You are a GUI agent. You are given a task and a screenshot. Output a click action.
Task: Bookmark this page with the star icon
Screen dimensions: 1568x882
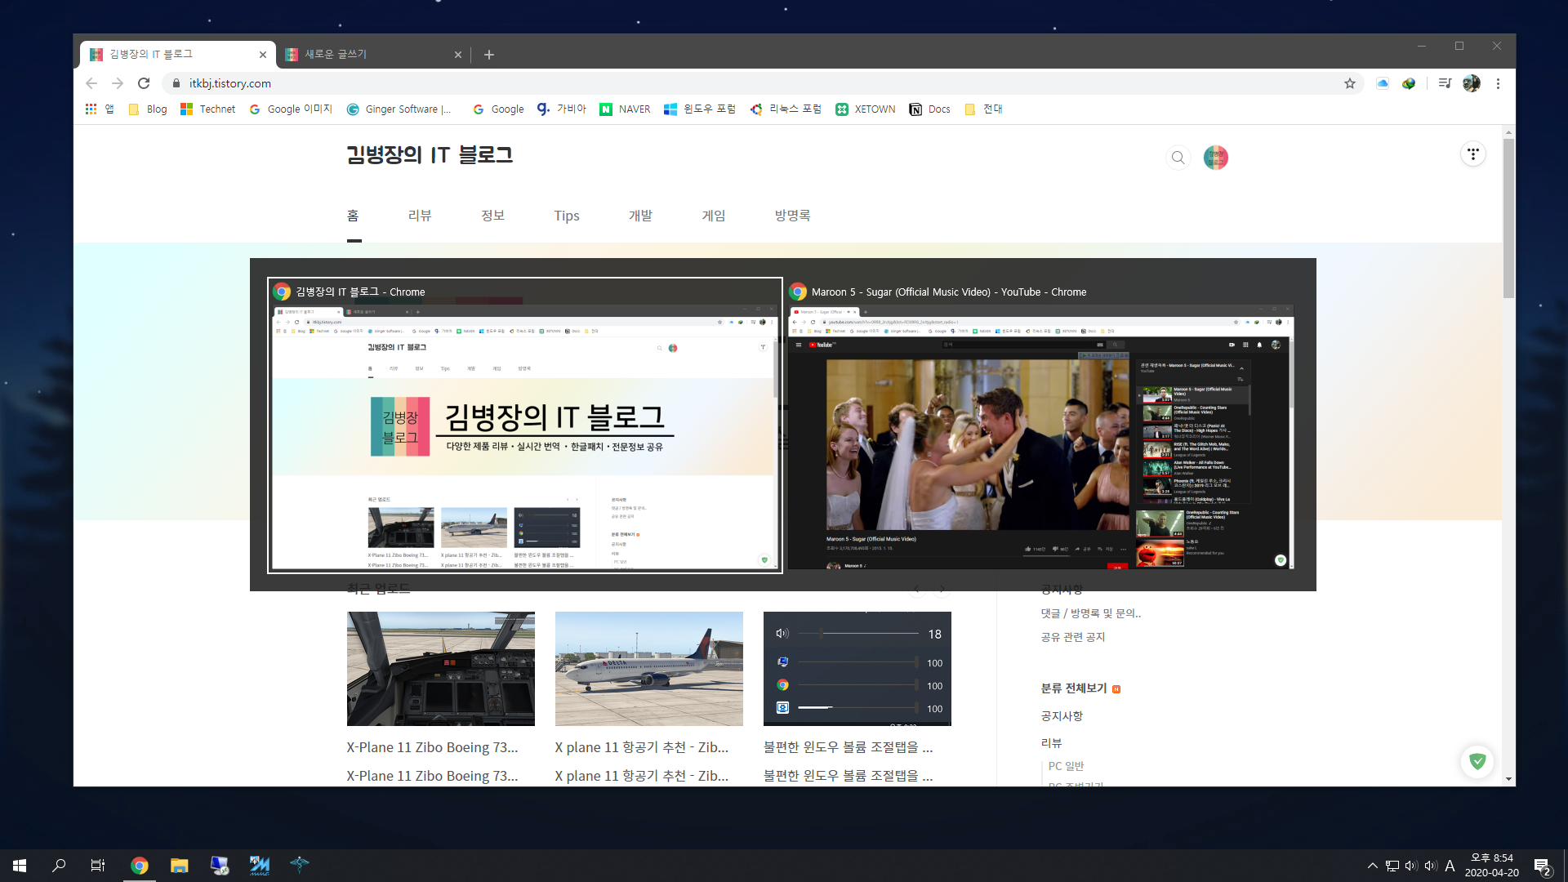1350,83
